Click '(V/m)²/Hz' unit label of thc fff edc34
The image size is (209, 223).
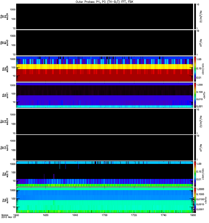[x=201, y=122]
